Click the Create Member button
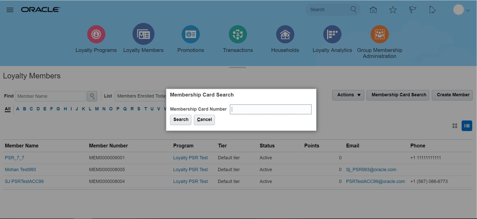477x219 pixels. click(452, 95)
